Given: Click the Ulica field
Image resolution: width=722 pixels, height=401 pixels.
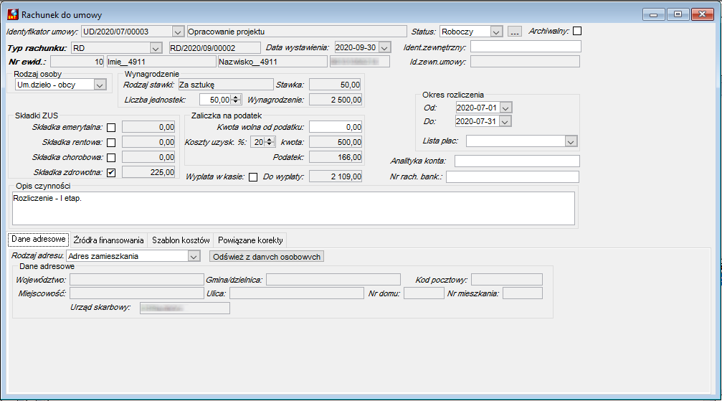Looking at the screenshot, I should tap(297, 293).
